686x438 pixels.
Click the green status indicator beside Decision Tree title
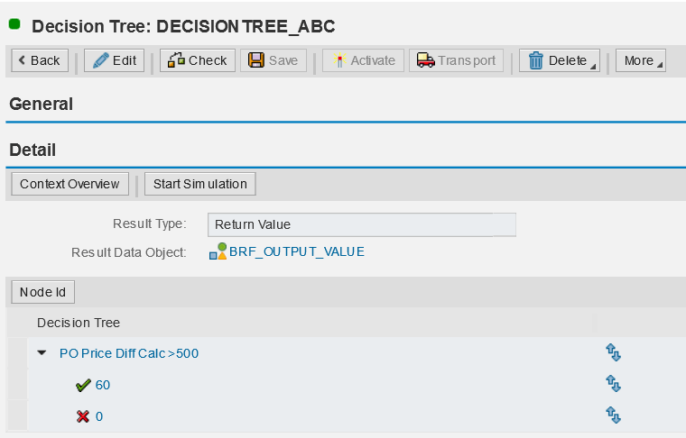(x=14, y=24)
